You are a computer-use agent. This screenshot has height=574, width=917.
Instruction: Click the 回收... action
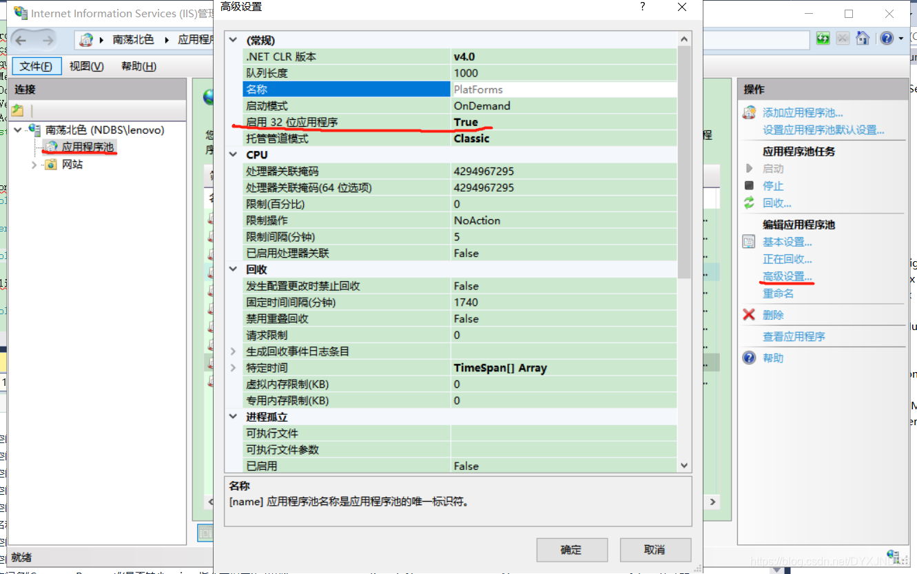click(776, 203)
